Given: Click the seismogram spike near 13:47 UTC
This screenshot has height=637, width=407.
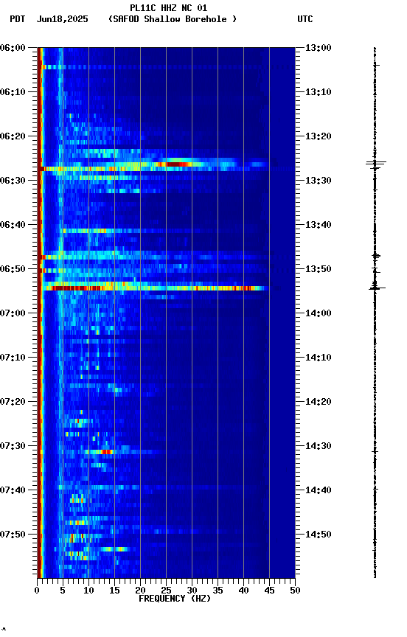Looking at the screenshot, I should coord(376,256).
